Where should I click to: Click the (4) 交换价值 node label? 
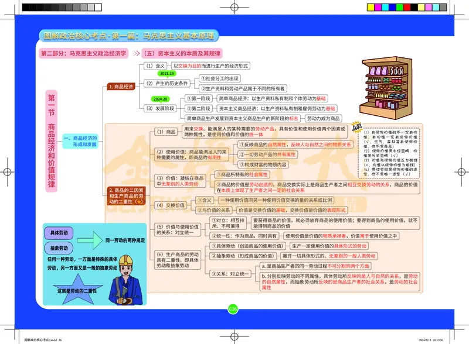click(x=172, y=204)
